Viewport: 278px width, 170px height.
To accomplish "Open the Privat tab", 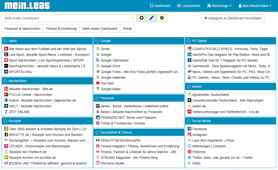I will point(127,29).
